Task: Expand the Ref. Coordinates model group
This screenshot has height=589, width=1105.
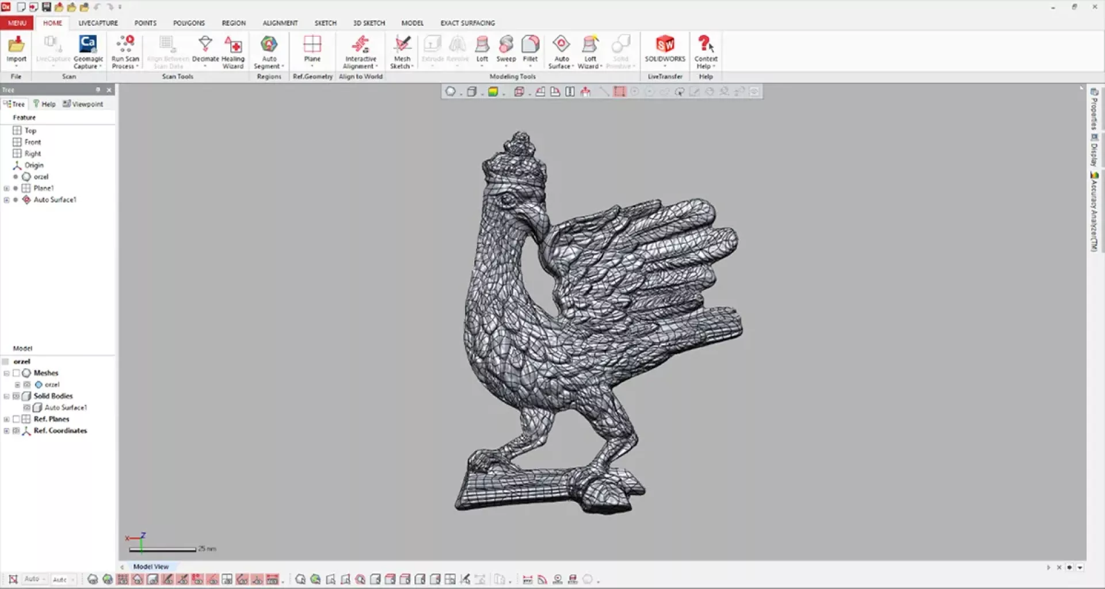Action: [6, 431]
